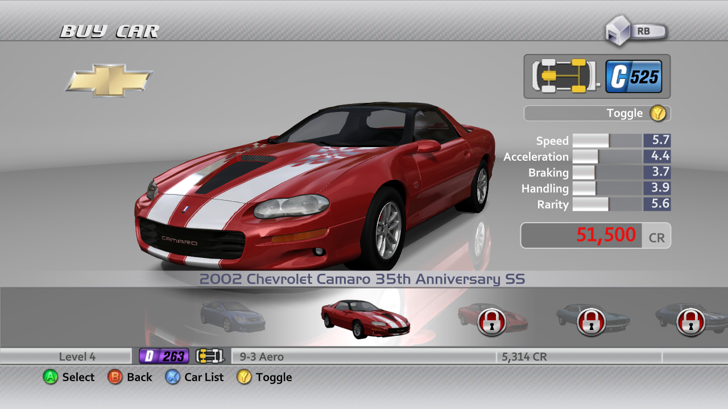Screen dimensions: 728x409
Task: Click the drivetrain icon in the status bar
Action: (210, 356)
